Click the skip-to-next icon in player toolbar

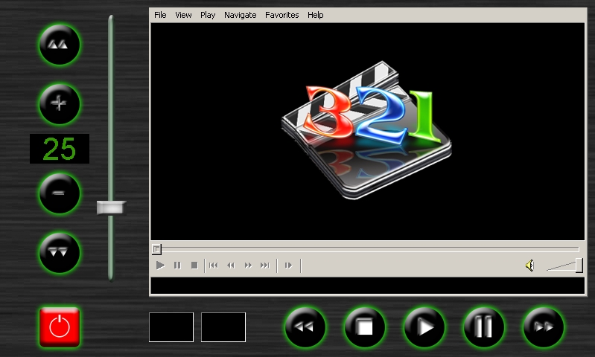tap(265, 266)
